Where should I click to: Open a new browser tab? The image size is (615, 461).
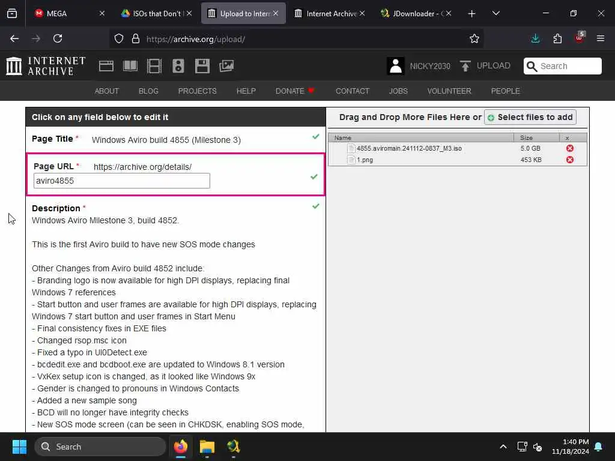pyautogui.click(x=471, y=14)
